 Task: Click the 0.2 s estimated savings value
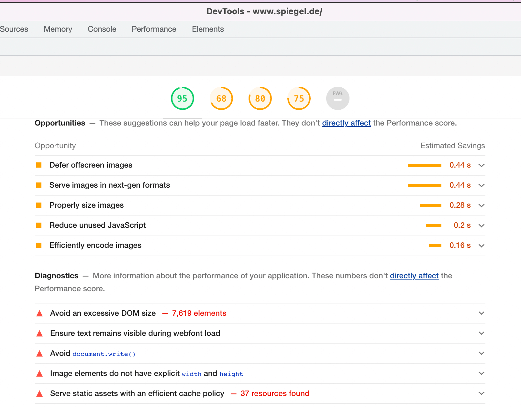462,225
